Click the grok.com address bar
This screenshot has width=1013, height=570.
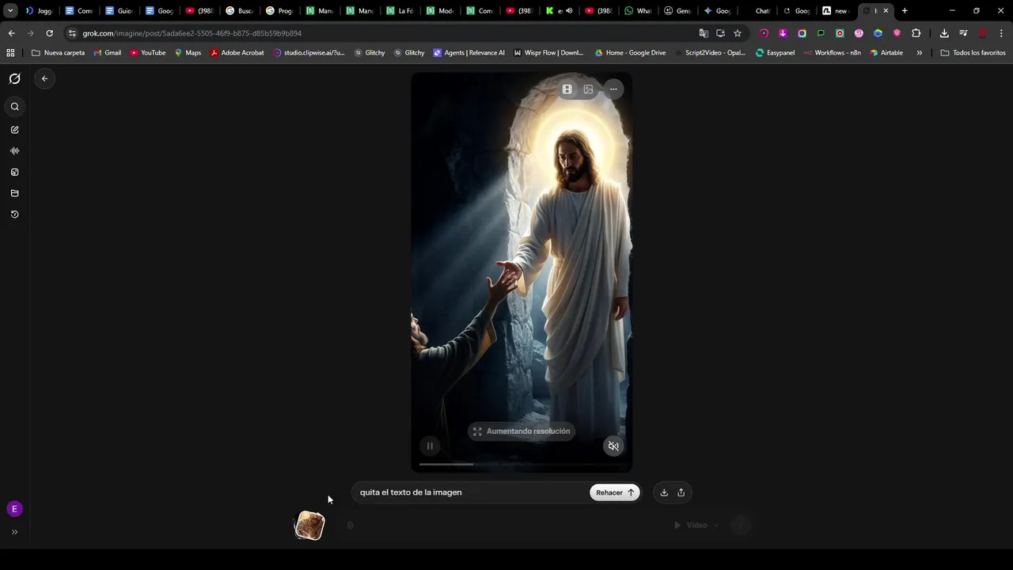click(x=380, y=33)
